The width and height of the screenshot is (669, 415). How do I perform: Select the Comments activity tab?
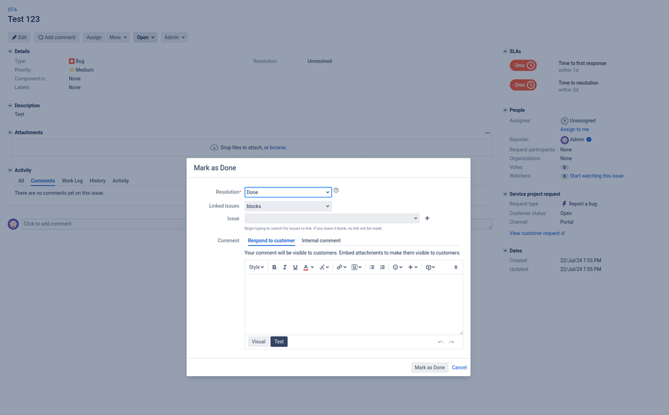43,181
